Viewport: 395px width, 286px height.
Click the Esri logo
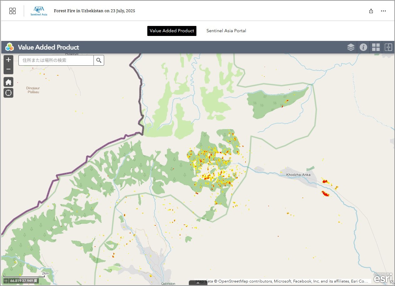coord(383,278)
